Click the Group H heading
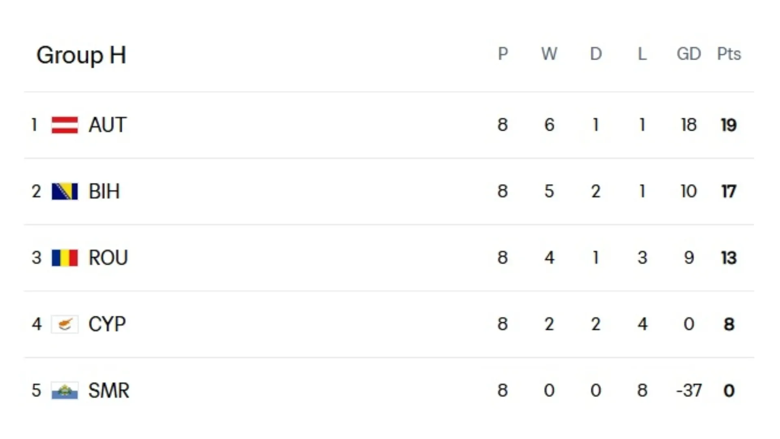 [x=81, y=55]
